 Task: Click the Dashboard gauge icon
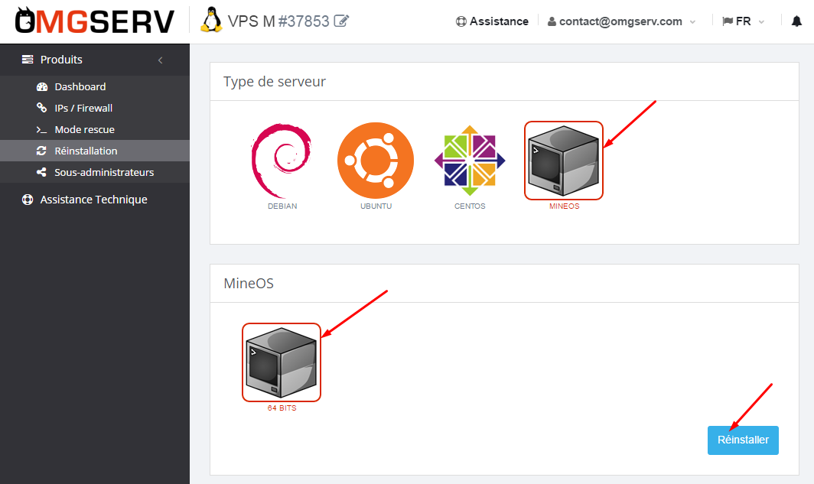[x=42, y=86]
